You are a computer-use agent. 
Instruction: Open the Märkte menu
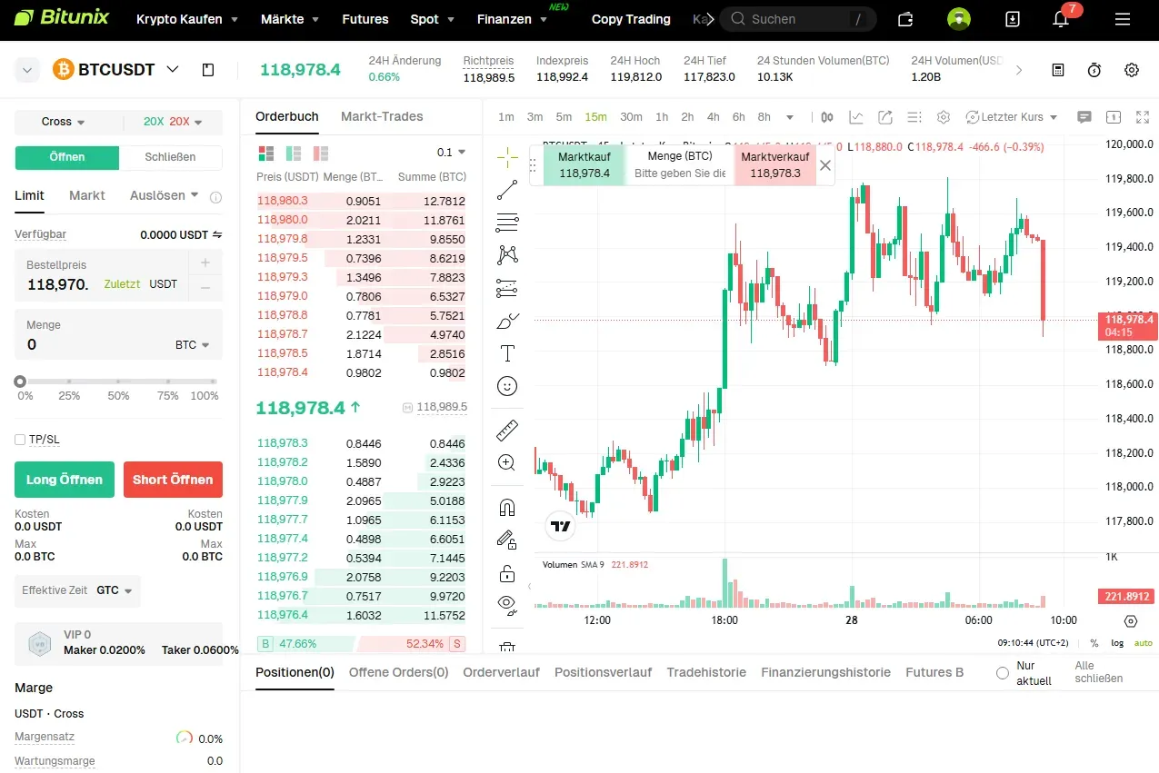point(290,19)
